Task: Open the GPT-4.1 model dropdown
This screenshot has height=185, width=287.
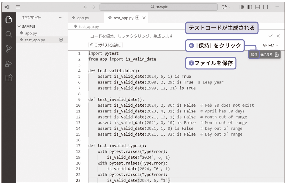Action: coord(270,45)
